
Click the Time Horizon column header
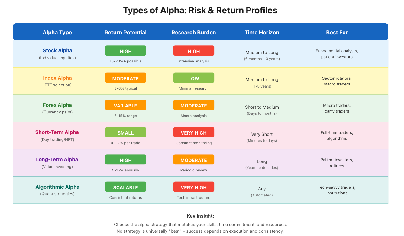tap(262, 33)
